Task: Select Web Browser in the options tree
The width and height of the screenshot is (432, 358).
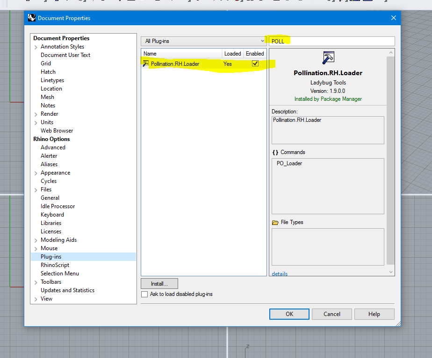Action: point(57,131)
